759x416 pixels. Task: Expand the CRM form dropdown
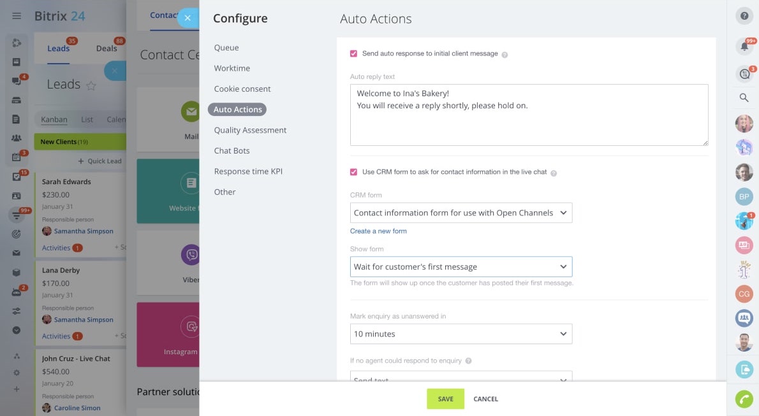point(461,213)
